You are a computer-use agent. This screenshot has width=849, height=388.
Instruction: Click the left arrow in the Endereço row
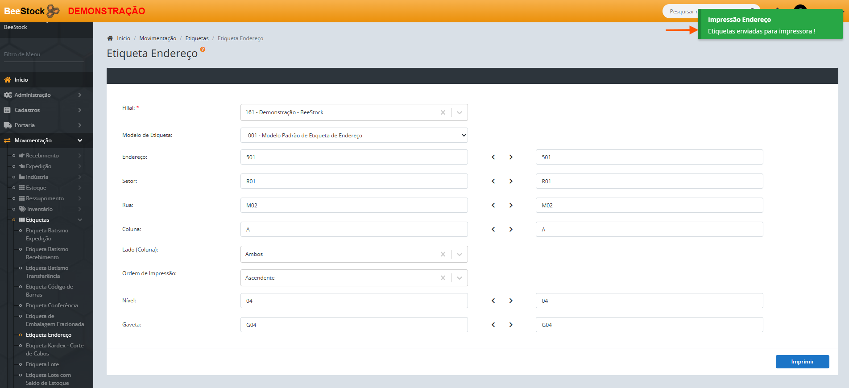coord(493,157)
